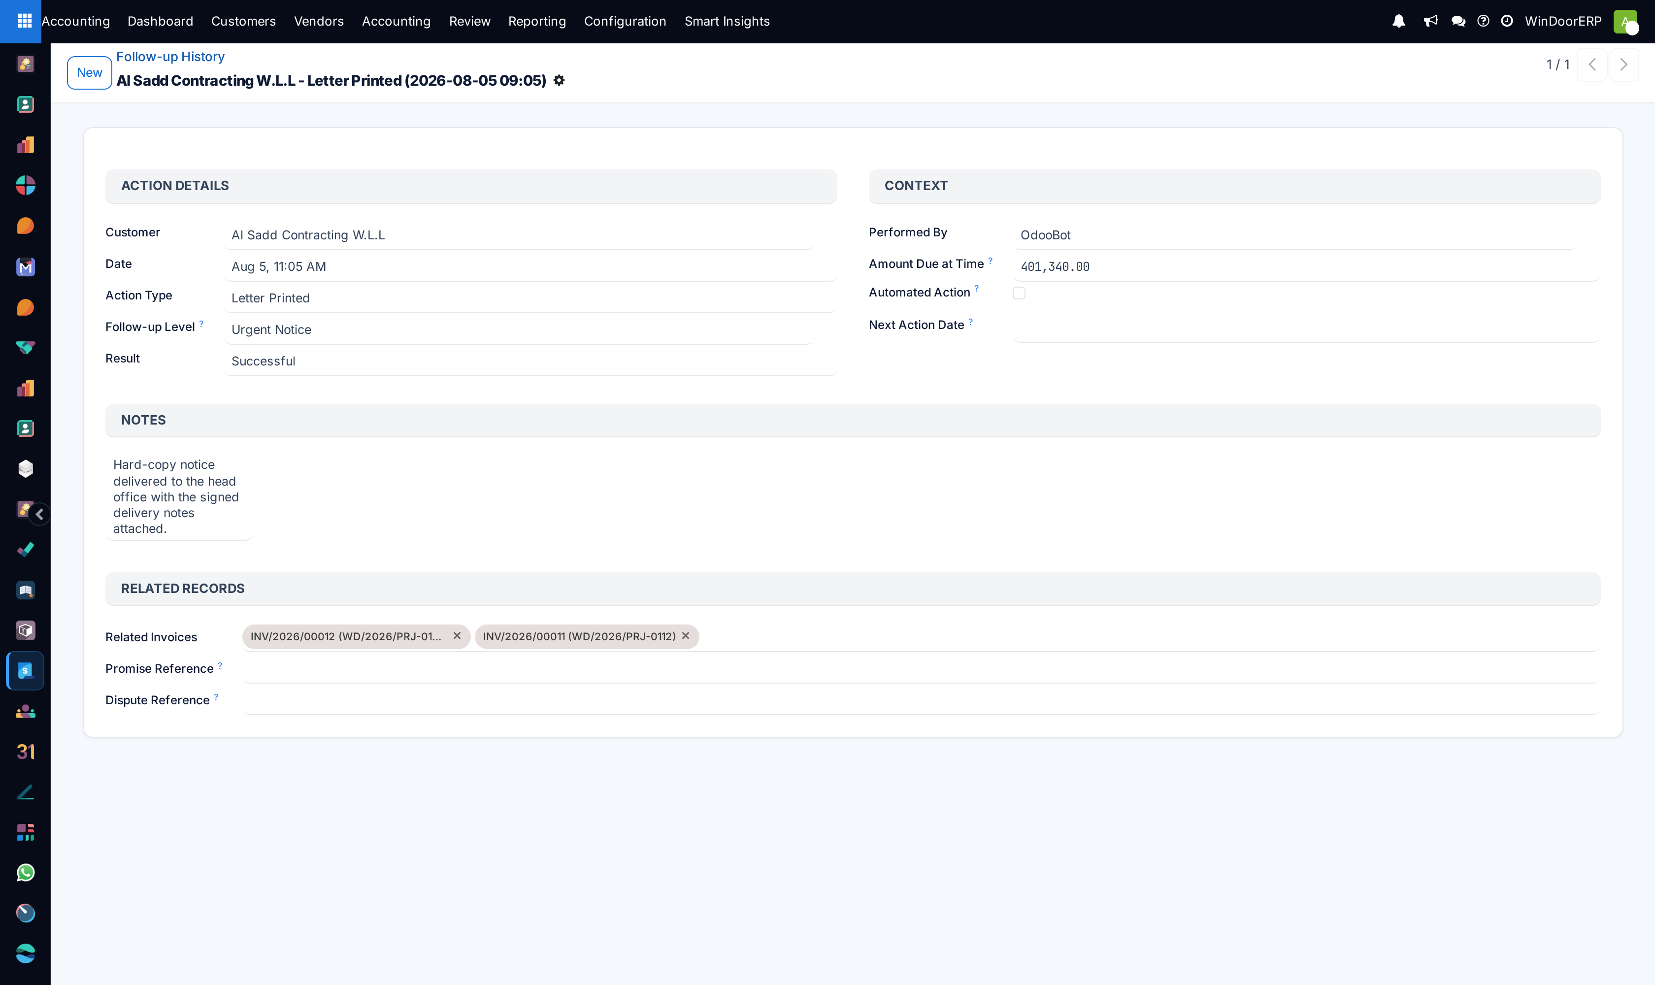Click the Next Action Date help mark
Viewport: 1655px width, 985px height.
pyautogui.click(x=970, y=322)
